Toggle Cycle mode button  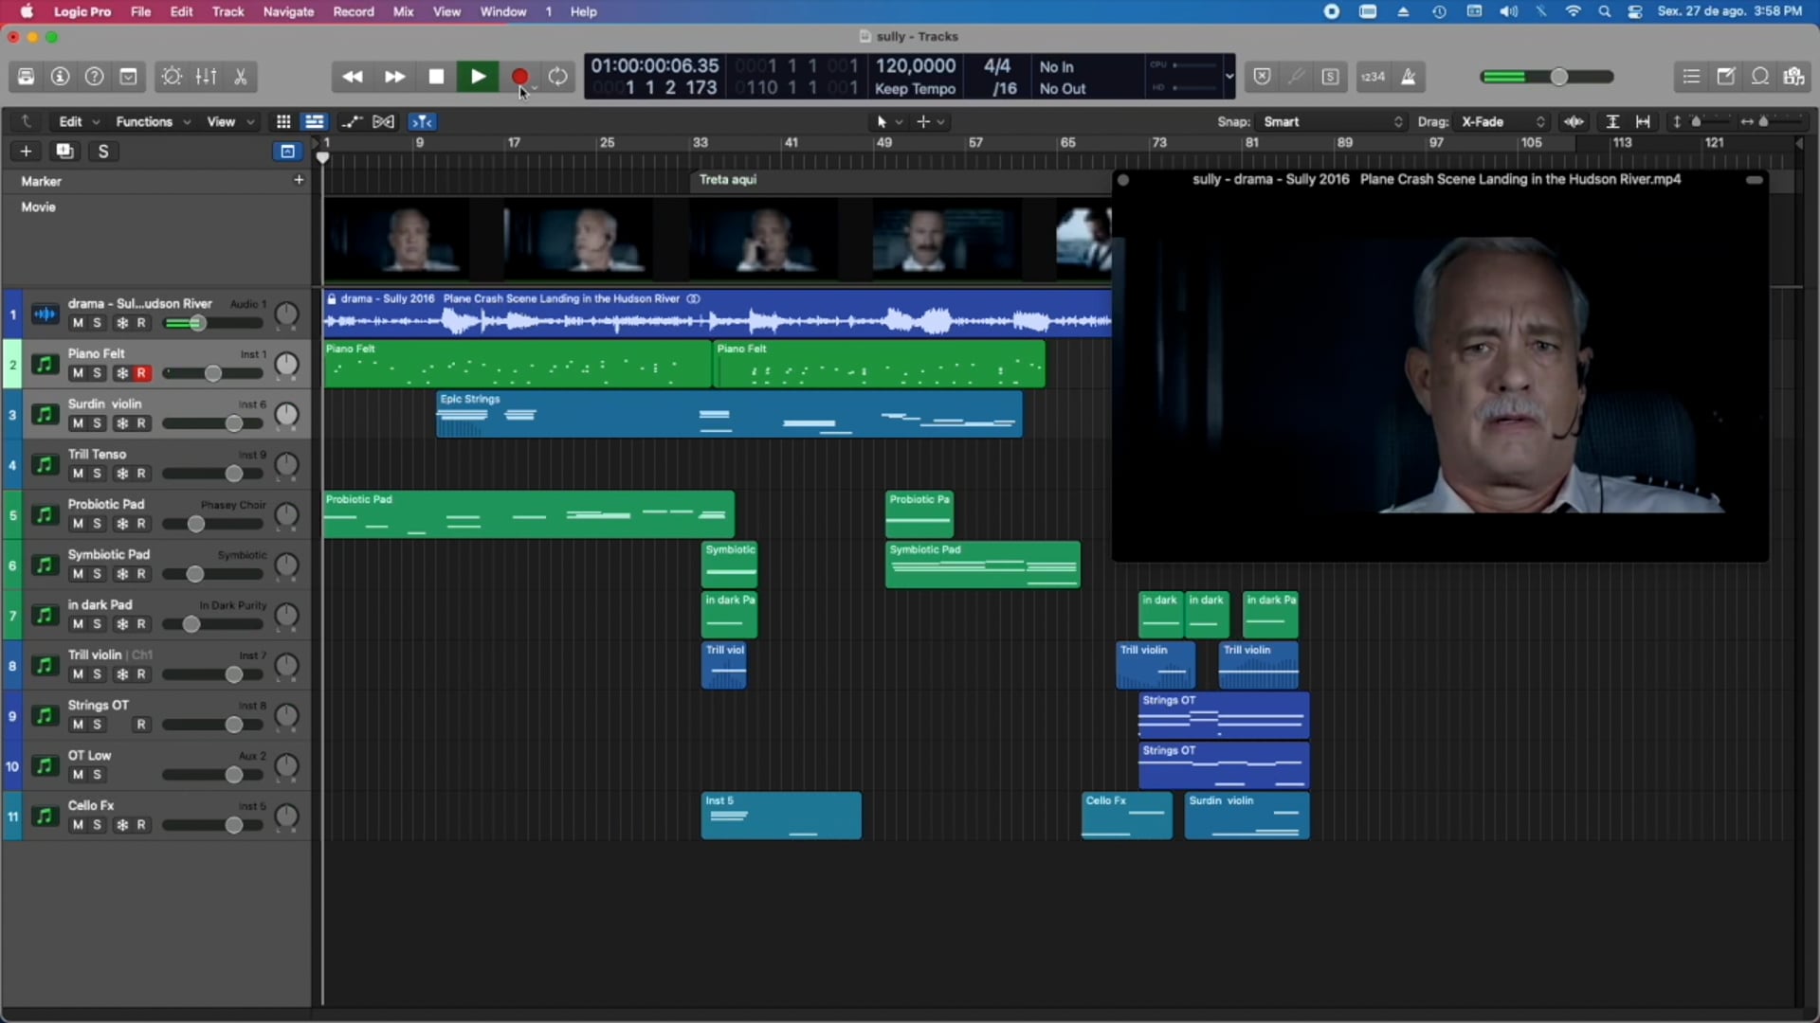pyautogui.click(x=558, y=77)
